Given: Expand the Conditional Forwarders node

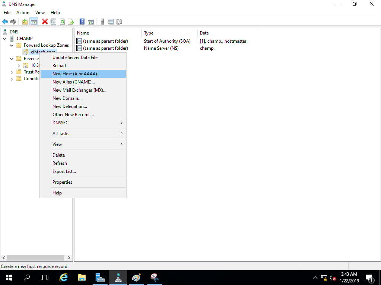Looking at the screenshot, I should click(12, 79).
